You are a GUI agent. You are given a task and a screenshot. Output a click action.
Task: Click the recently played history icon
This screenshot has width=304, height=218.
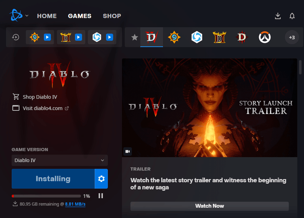[x=16, y=37]
